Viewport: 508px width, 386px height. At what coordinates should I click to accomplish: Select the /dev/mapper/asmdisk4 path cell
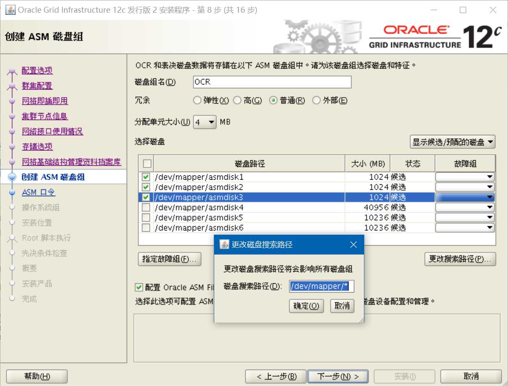point(249,207)
